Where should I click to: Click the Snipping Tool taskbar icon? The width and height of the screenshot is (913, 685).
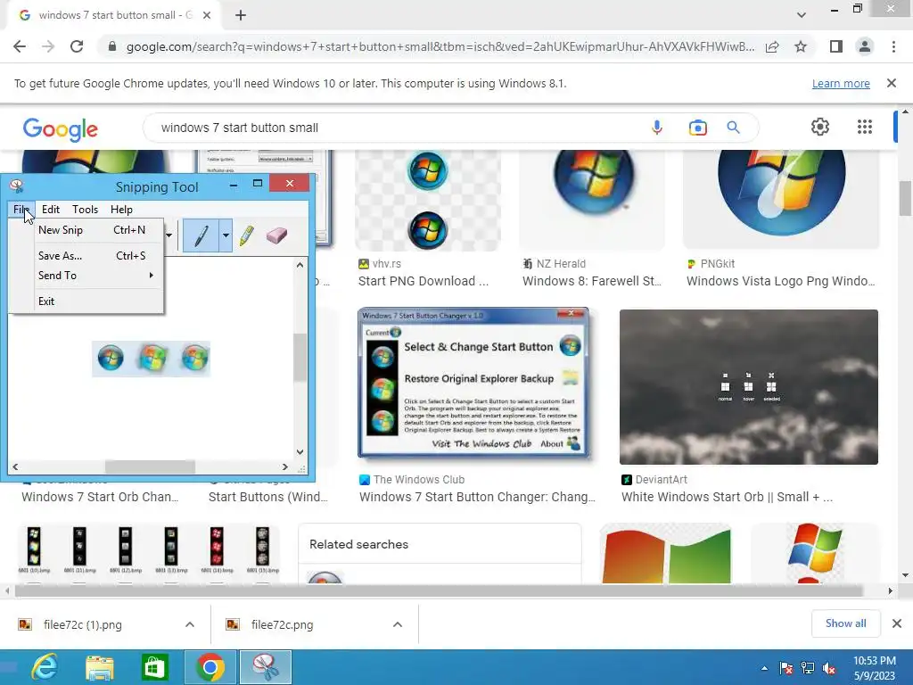pos(264,667)
